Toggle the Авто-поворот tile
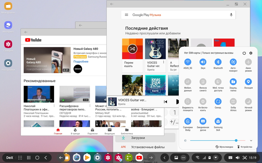 pos(233,62)
